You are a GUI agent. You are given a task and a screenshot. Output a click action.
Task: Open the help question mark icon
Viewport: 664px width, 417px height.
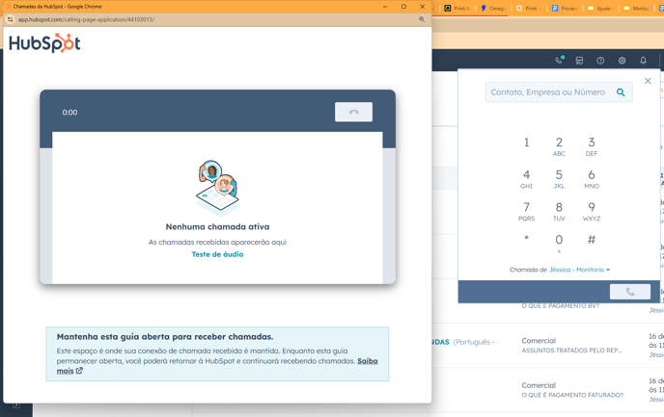[x=600, y=61]
